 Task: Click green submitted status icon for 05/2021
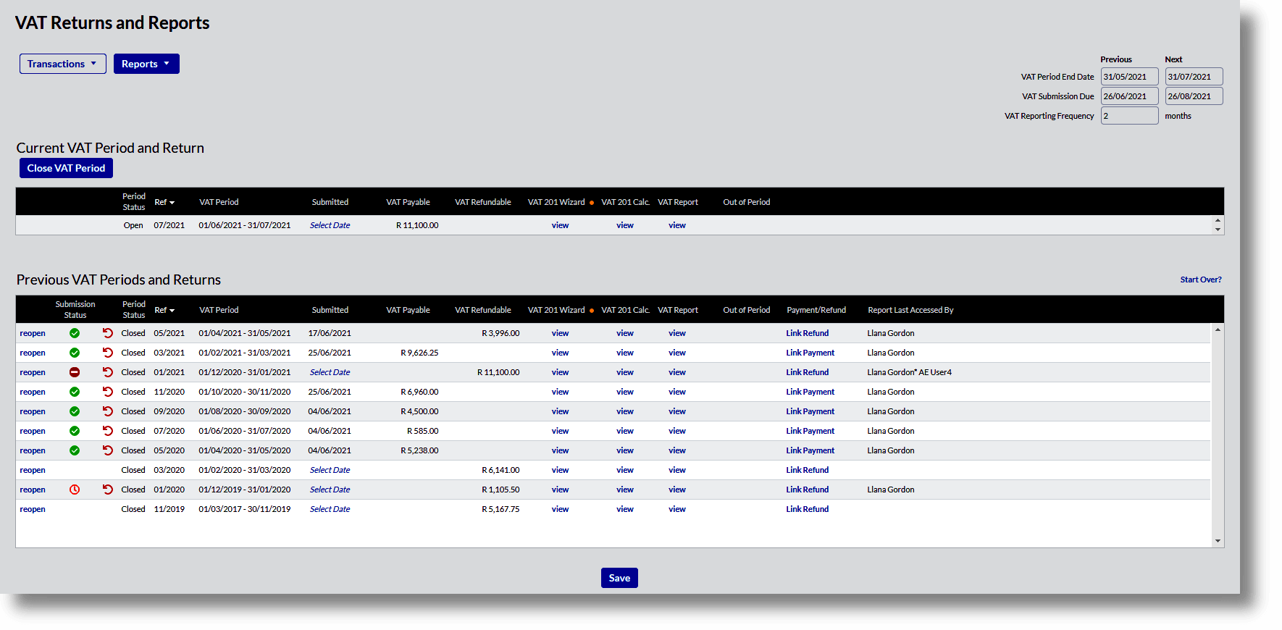[x=75, y=333]
